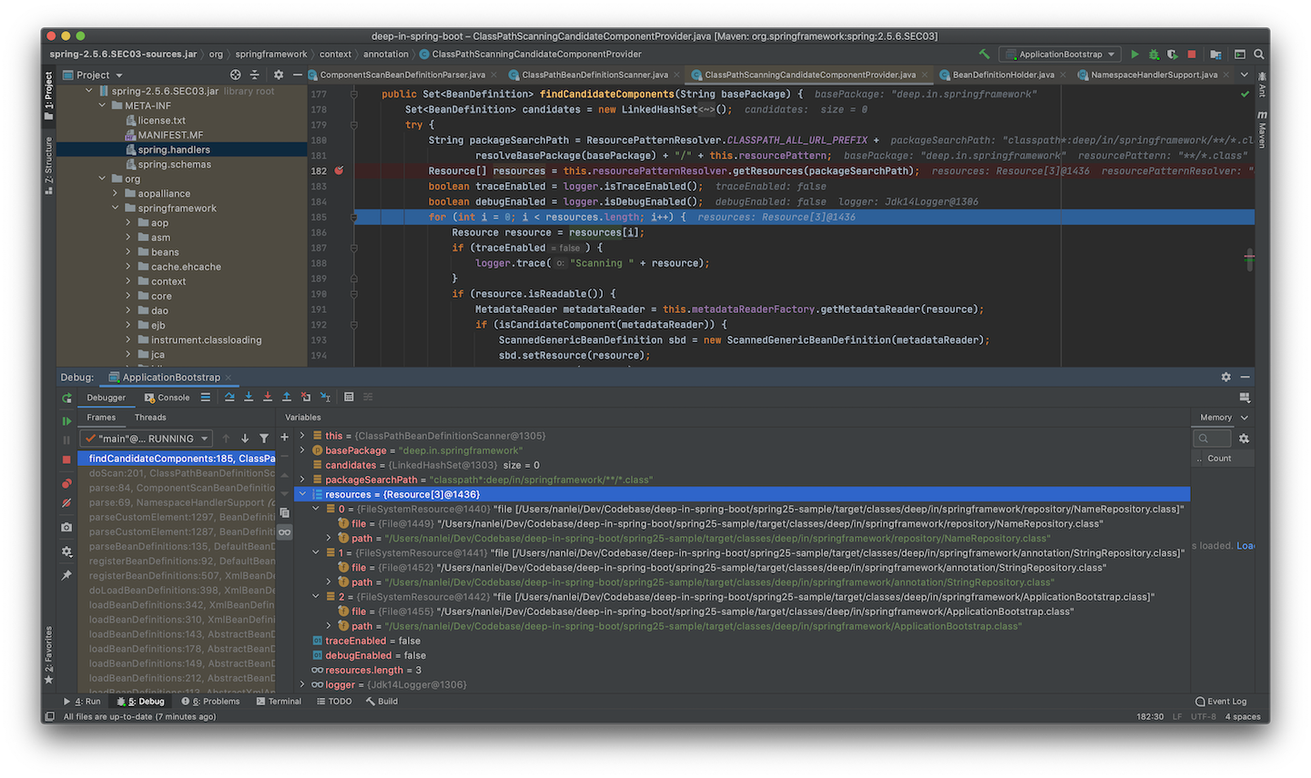Open Project view type dropdown

(93, 75)
